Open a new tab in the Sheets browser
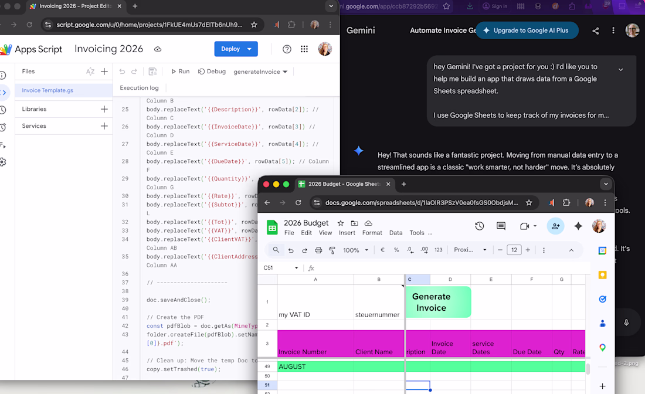 tap(404, 184)
